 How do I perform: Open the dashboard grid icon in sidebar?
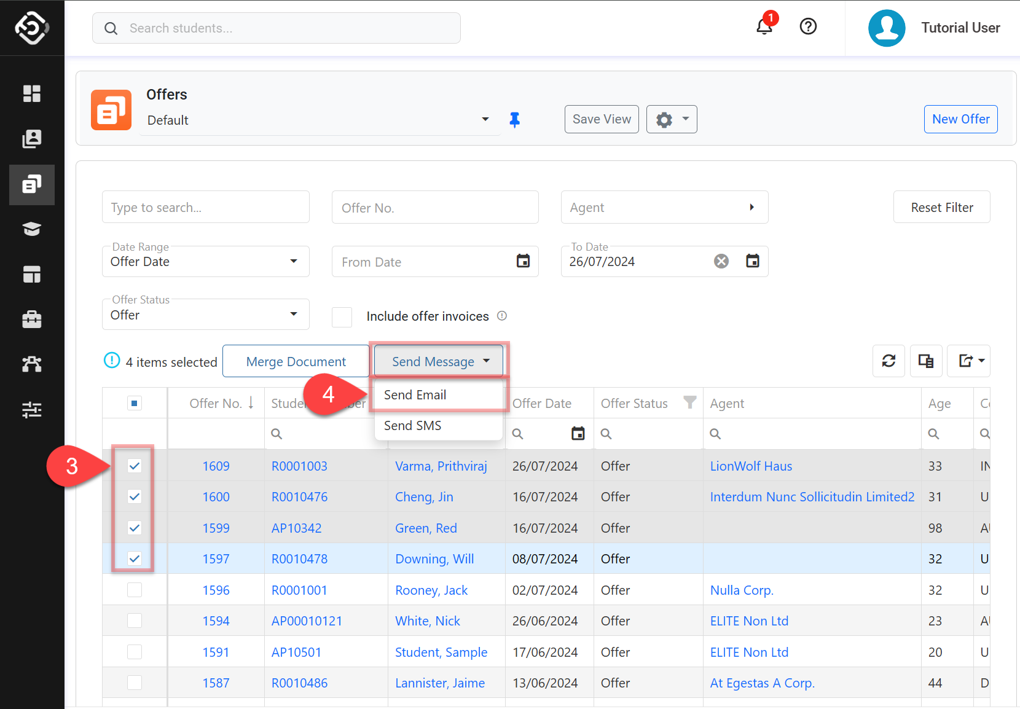[x=32, y=93]
